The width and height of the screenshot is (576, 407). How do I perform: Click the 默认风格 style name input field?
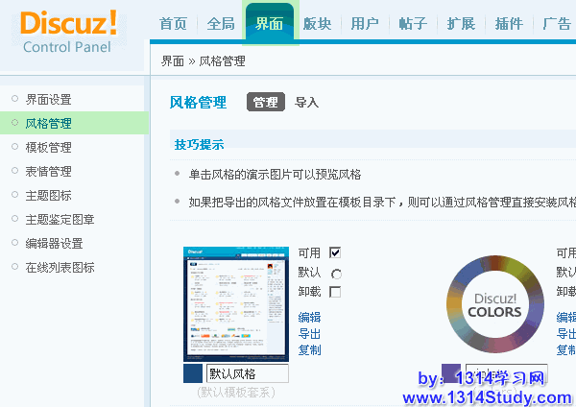[247, 374]
